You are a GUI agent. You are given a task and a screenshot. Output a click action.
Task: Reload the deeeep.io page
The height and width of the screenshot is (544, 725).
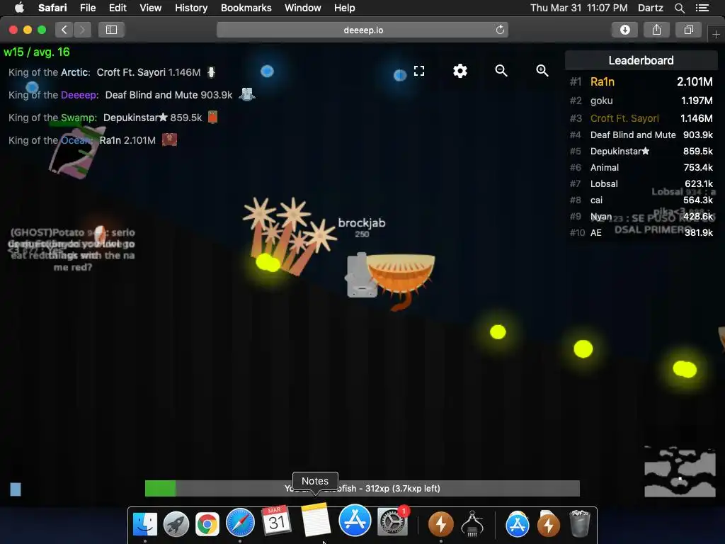click(x=500, y=30)
